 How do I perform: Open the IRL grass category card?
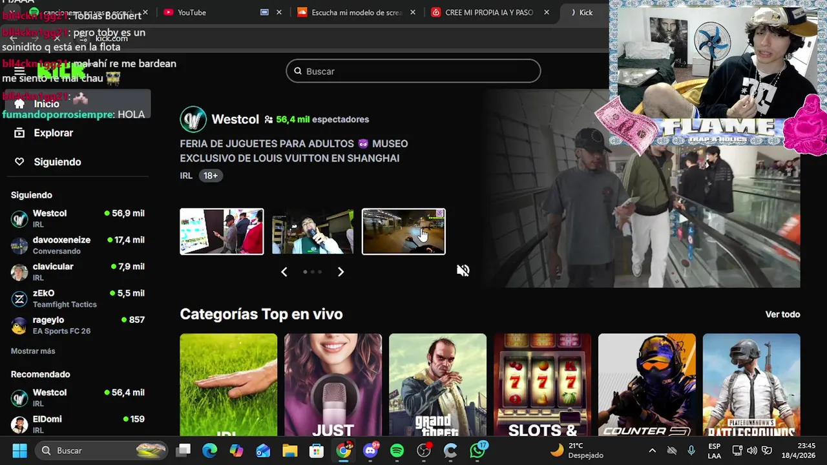coord(228,385)
